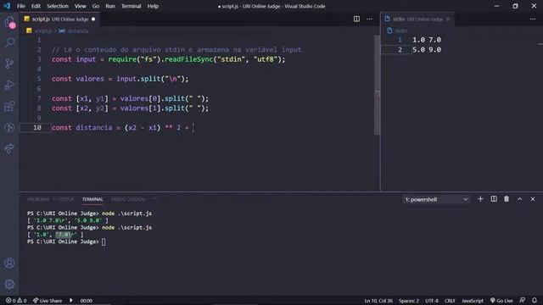543x305 pixels.
Task: Open the Help menu
Action: pos(153,6)
